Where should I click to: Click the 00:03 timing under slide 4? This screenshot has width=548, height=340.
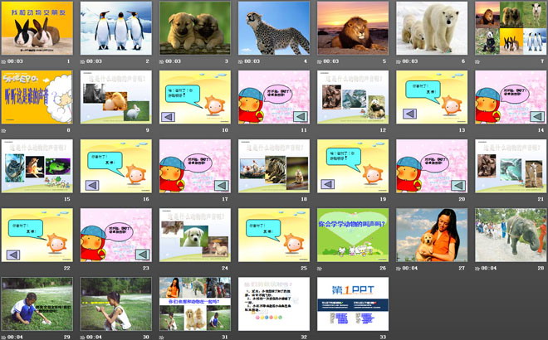(x=252, y=61)
